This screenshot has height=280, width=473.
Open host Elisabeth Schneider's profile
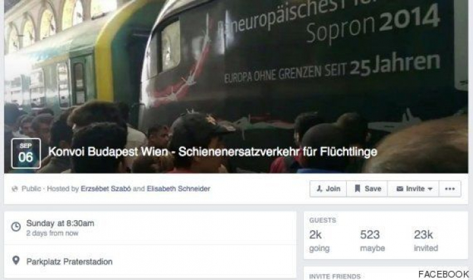point(178,189)
